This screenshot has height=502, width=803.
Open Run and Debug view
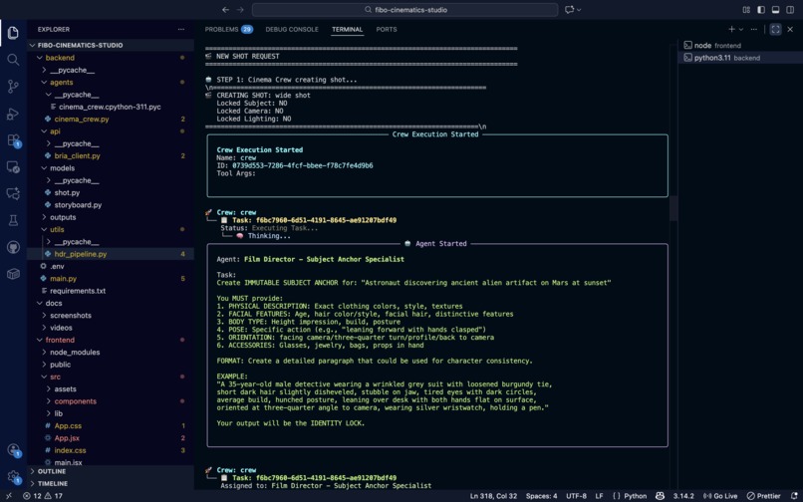point(13,114)
